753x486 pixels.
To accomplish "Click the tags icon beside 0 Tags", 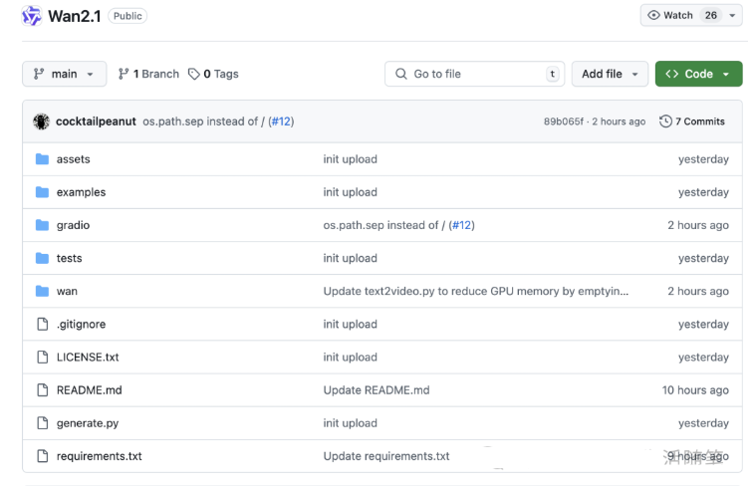I will (194, 74).
